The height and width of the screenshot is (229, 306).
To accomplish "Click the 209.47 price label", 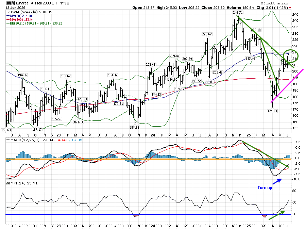I will 174,56.
